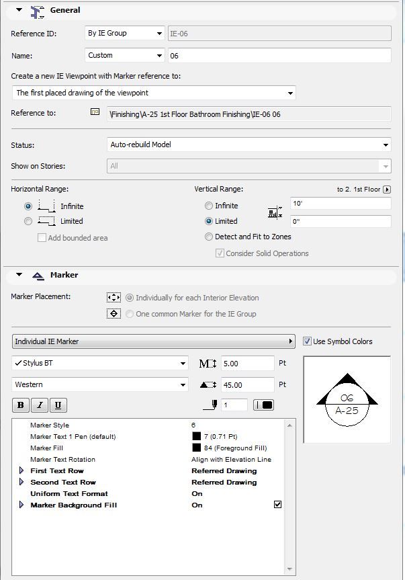Viewport: 405px width, 580px height.
Task: Click the text height M icon
Action: 208,364
